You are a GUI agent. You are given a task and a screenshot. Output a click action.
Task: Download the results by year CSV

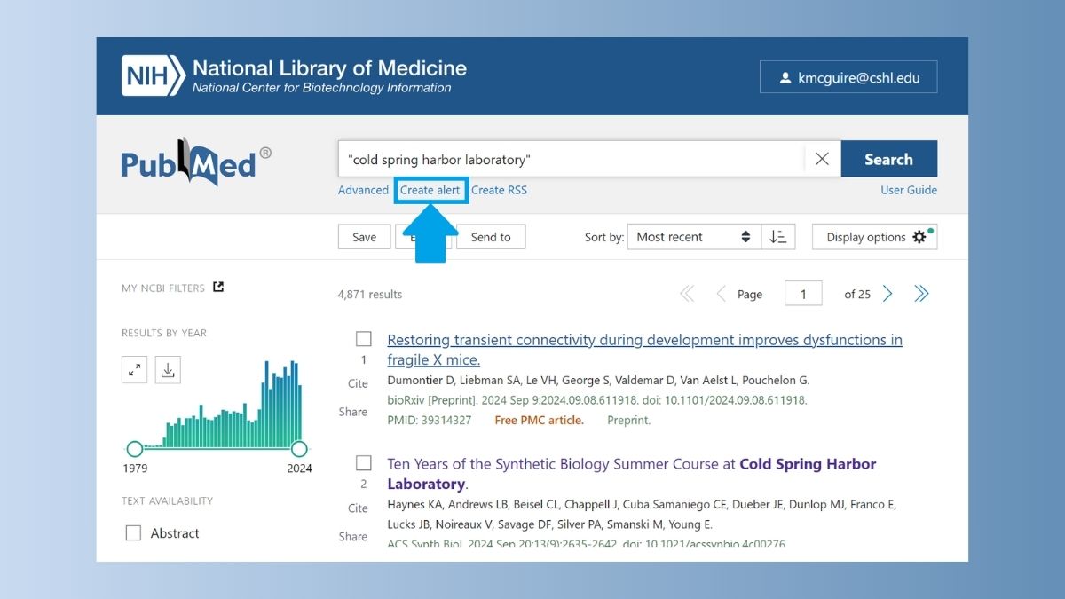tap(168, 370)
